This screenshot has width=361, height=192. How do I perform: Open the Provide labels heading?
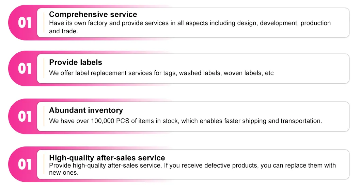pos(75,63)
